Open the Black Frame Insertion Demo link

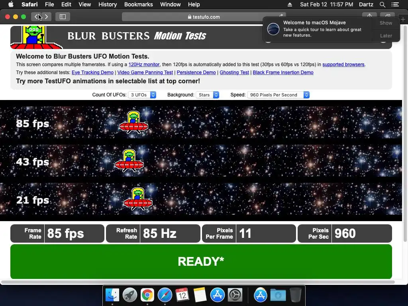click(283, 73)
